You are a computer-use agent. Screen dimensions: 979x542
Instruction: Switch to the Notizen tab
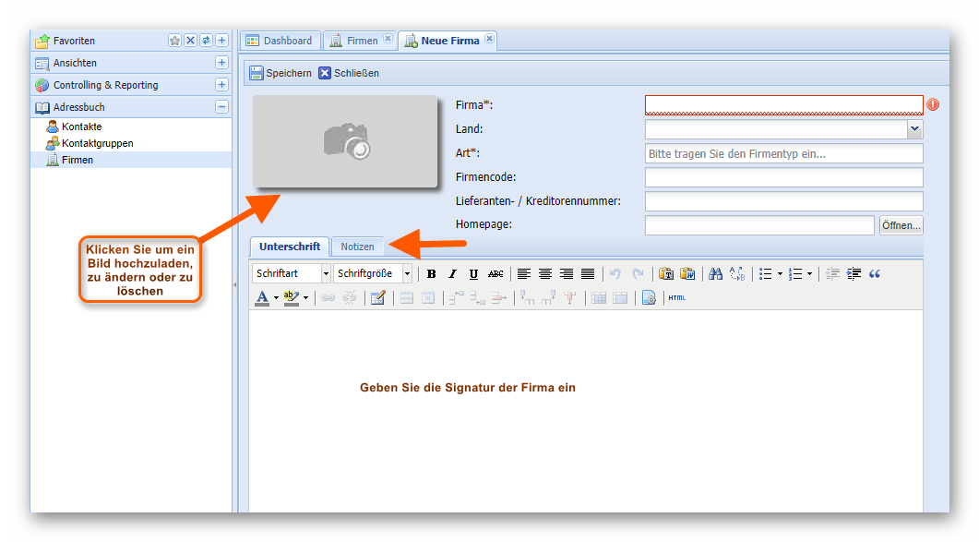357,247
